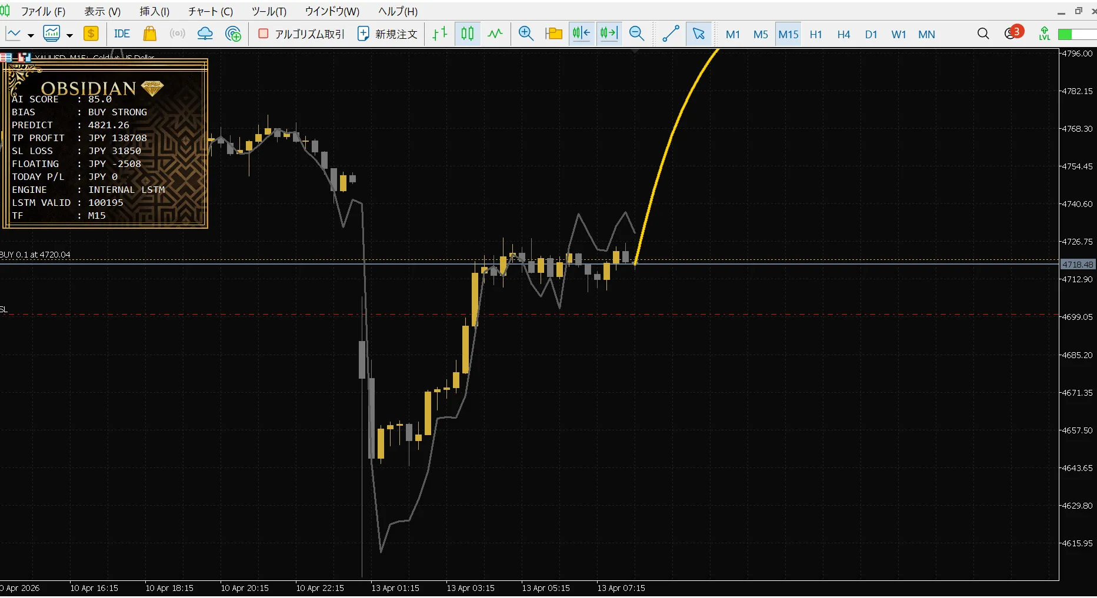This screenshot has width=1097, height=598.
Task: Click TODAY P/L value JPY 0
Action: pos(103,177)
